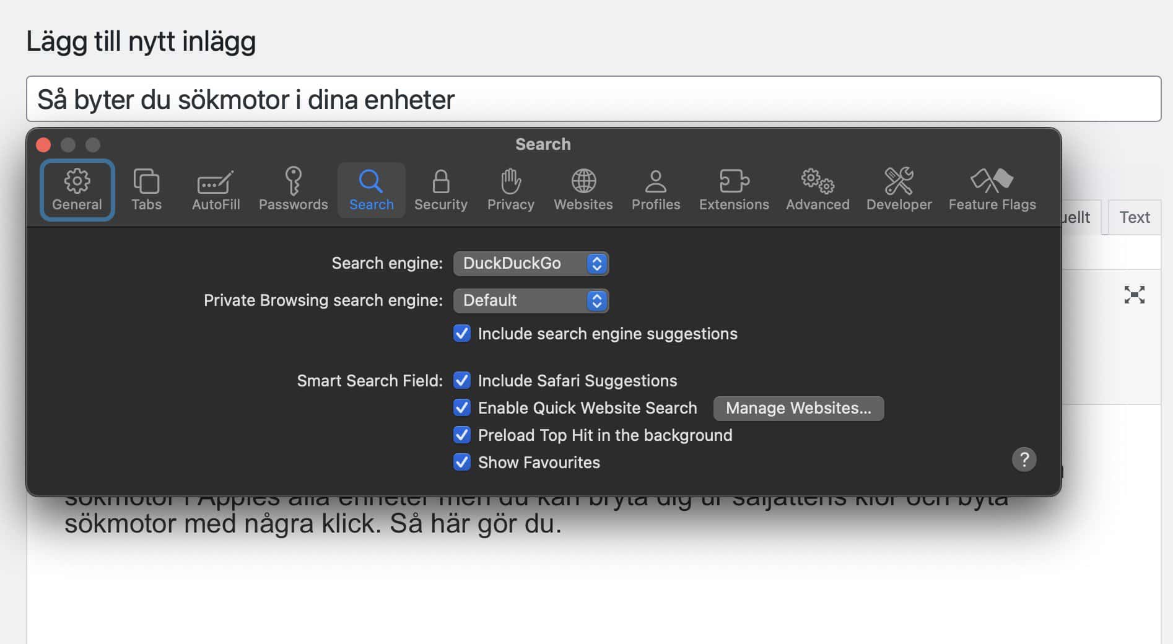Open the Extensions preferences pane

point(734,190)
